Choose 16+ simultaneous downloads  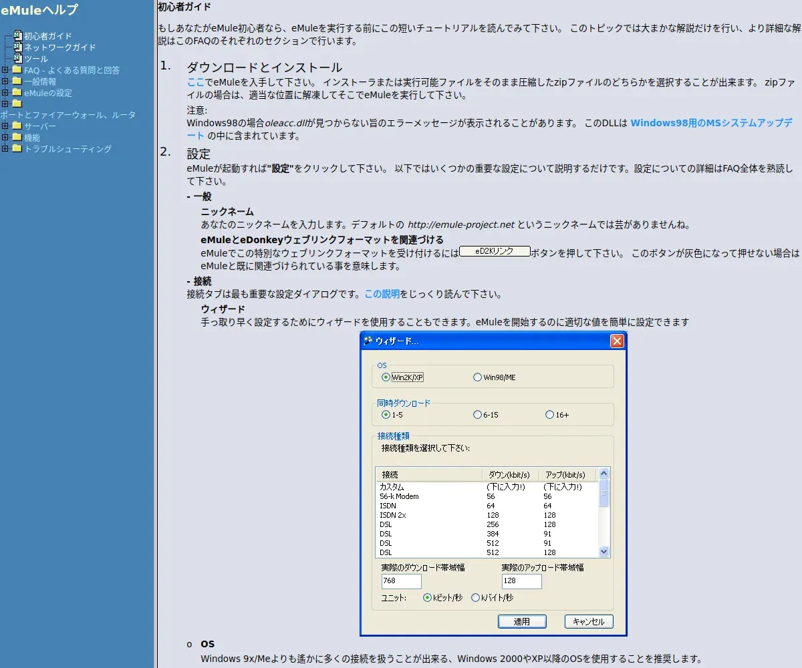click(549, 415)
